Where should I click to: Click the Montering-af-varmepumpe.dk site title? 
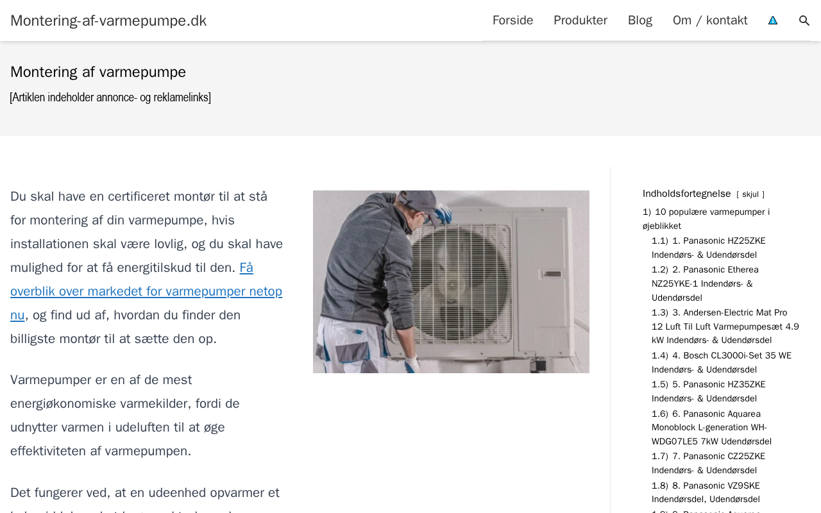point(108,21)
